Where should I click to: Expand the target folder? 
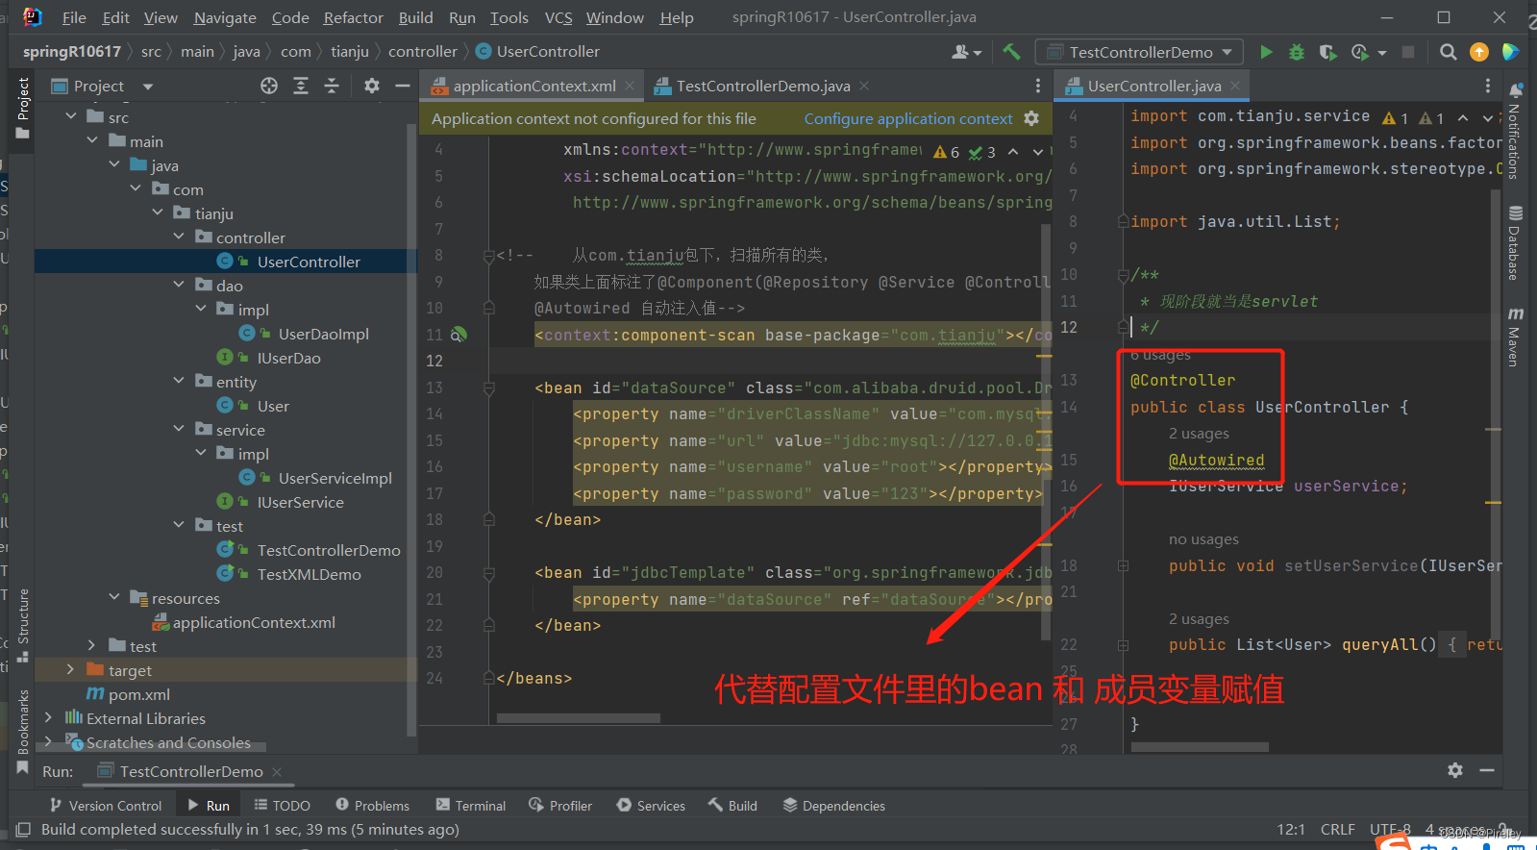pos(70,669)
